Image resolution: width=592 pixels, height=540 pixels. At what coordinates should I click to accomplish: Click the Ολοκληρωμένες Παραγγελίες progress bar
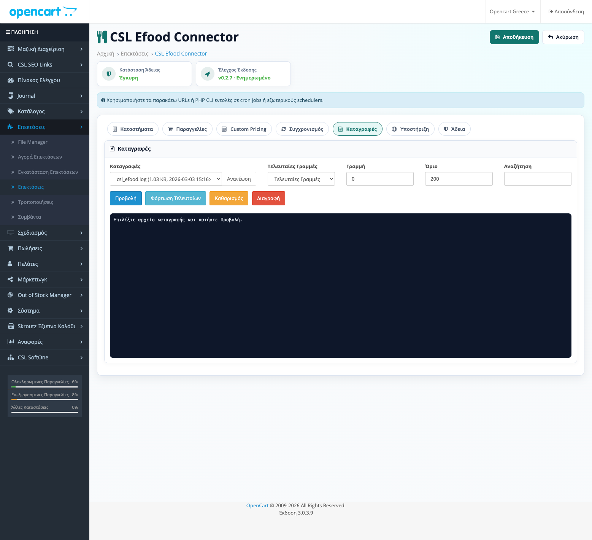(44, 387)
